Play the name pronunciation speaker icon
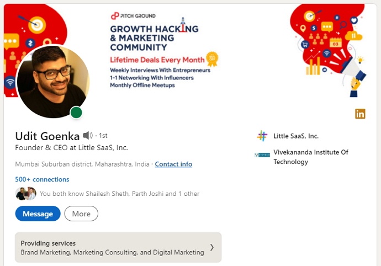This screenshot has width=381, height=266. tap(87, 135)
